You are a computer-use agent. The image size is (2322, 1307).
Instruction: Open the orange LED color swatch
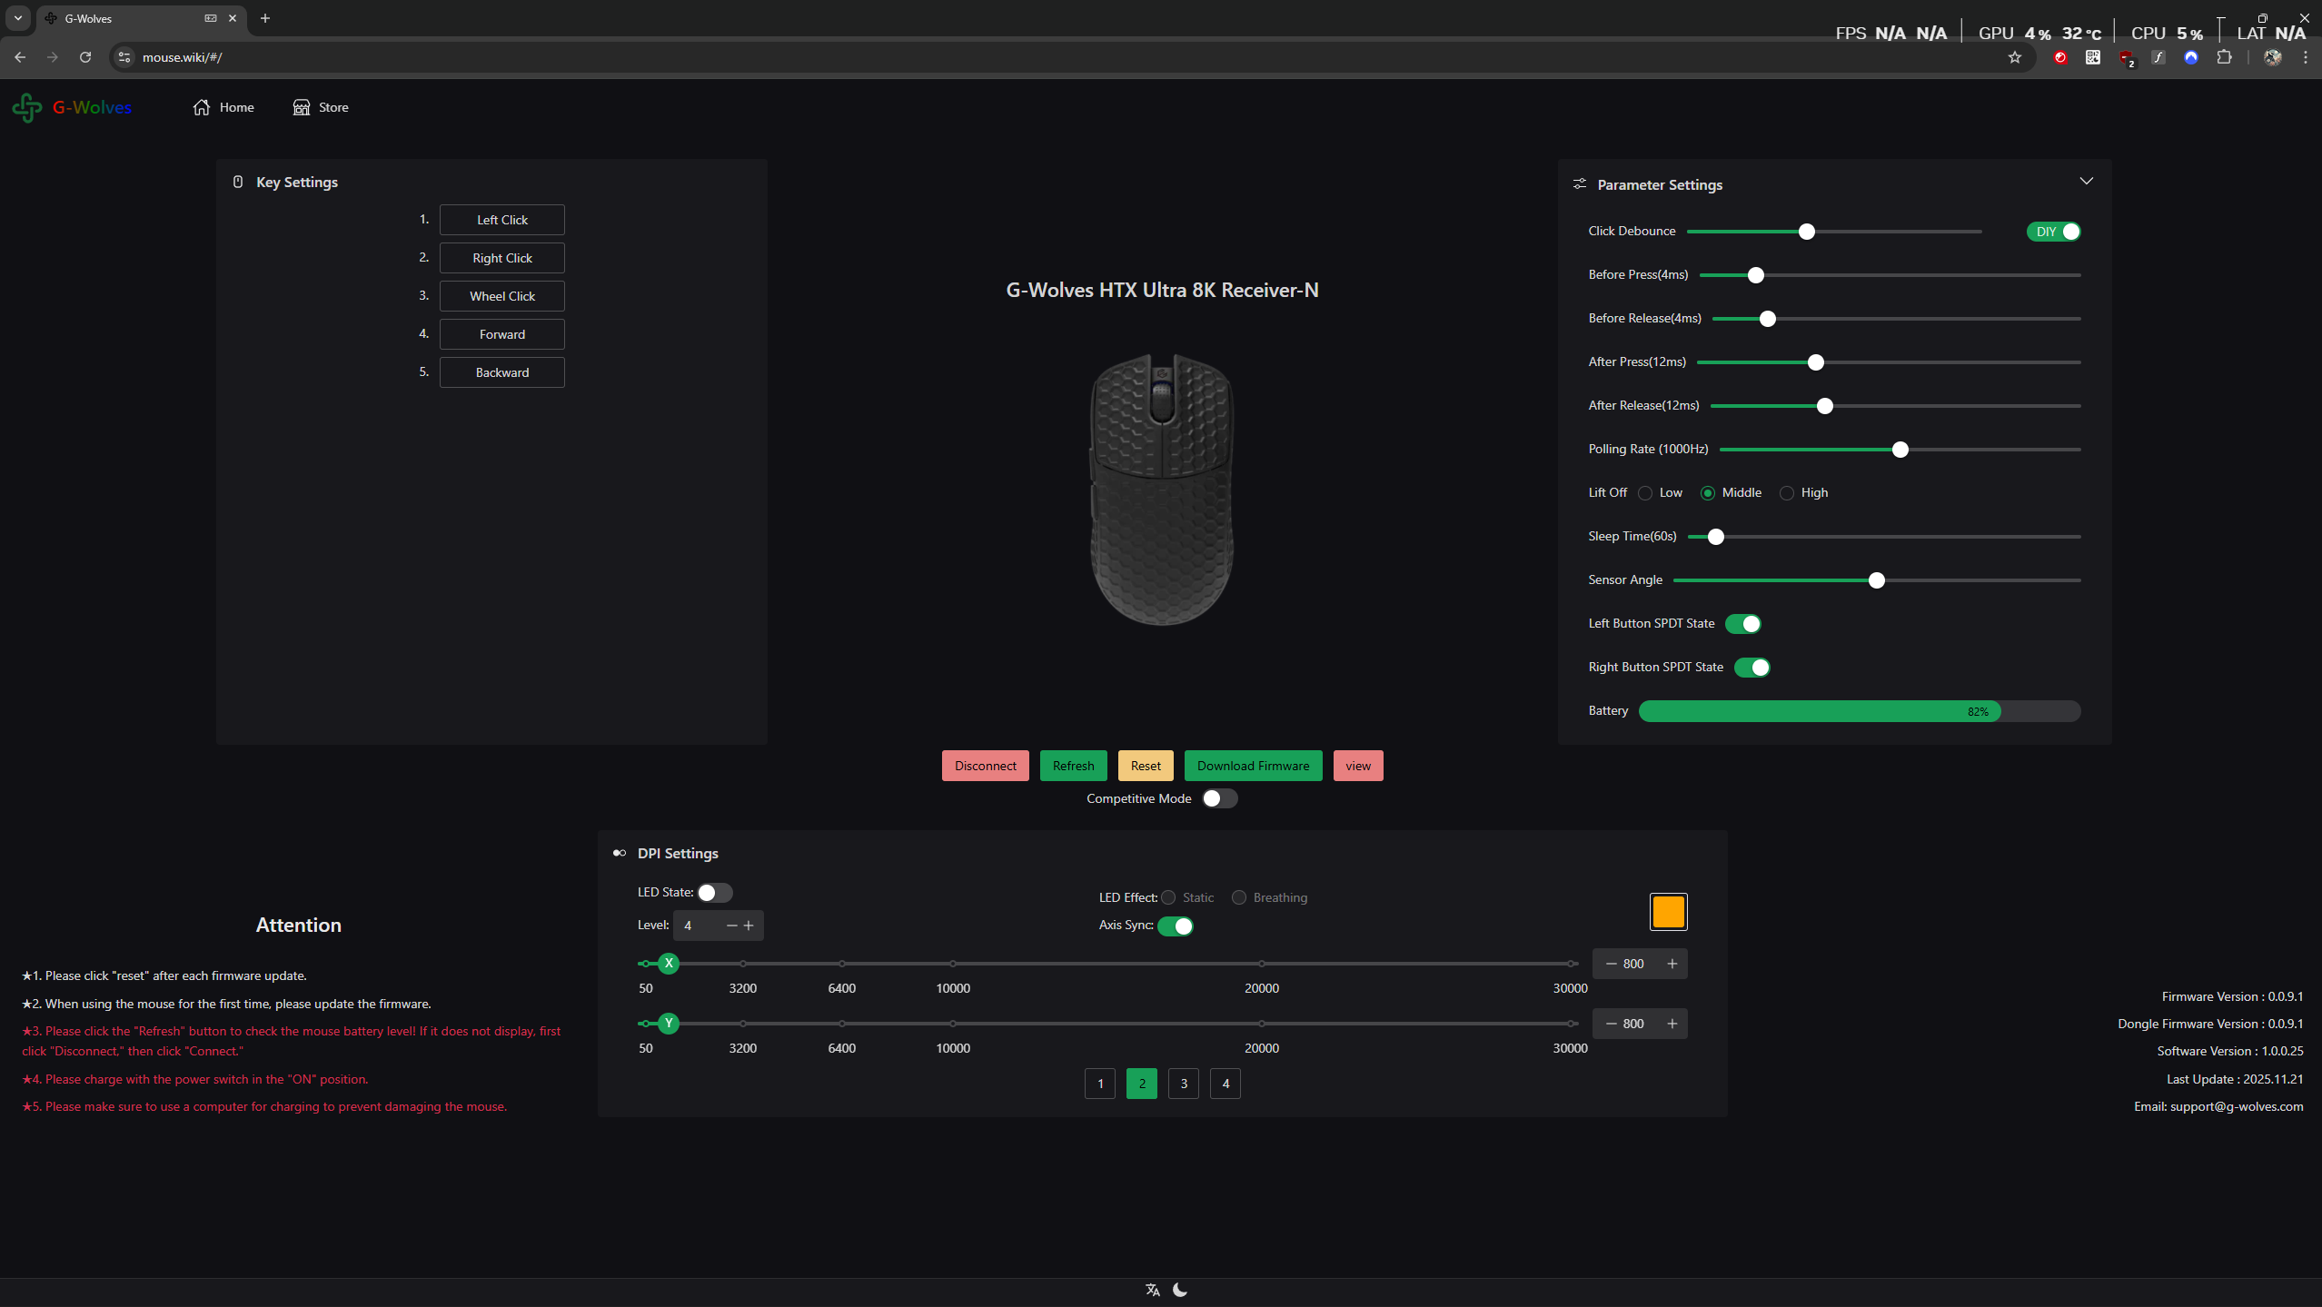1668,912
